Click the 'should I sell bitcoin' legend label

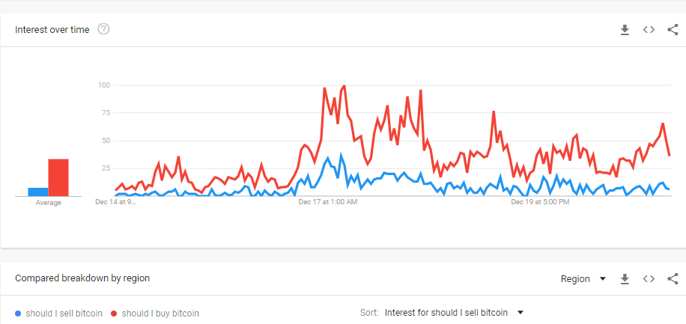click(64, 314)
